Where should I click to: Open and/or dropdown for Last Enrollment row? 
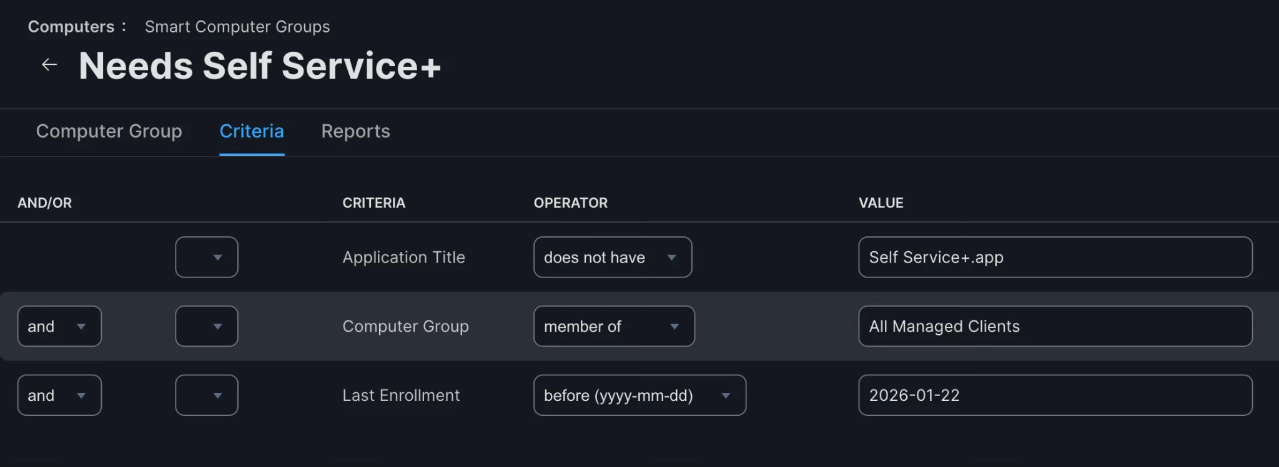click(x=59, y=395)
